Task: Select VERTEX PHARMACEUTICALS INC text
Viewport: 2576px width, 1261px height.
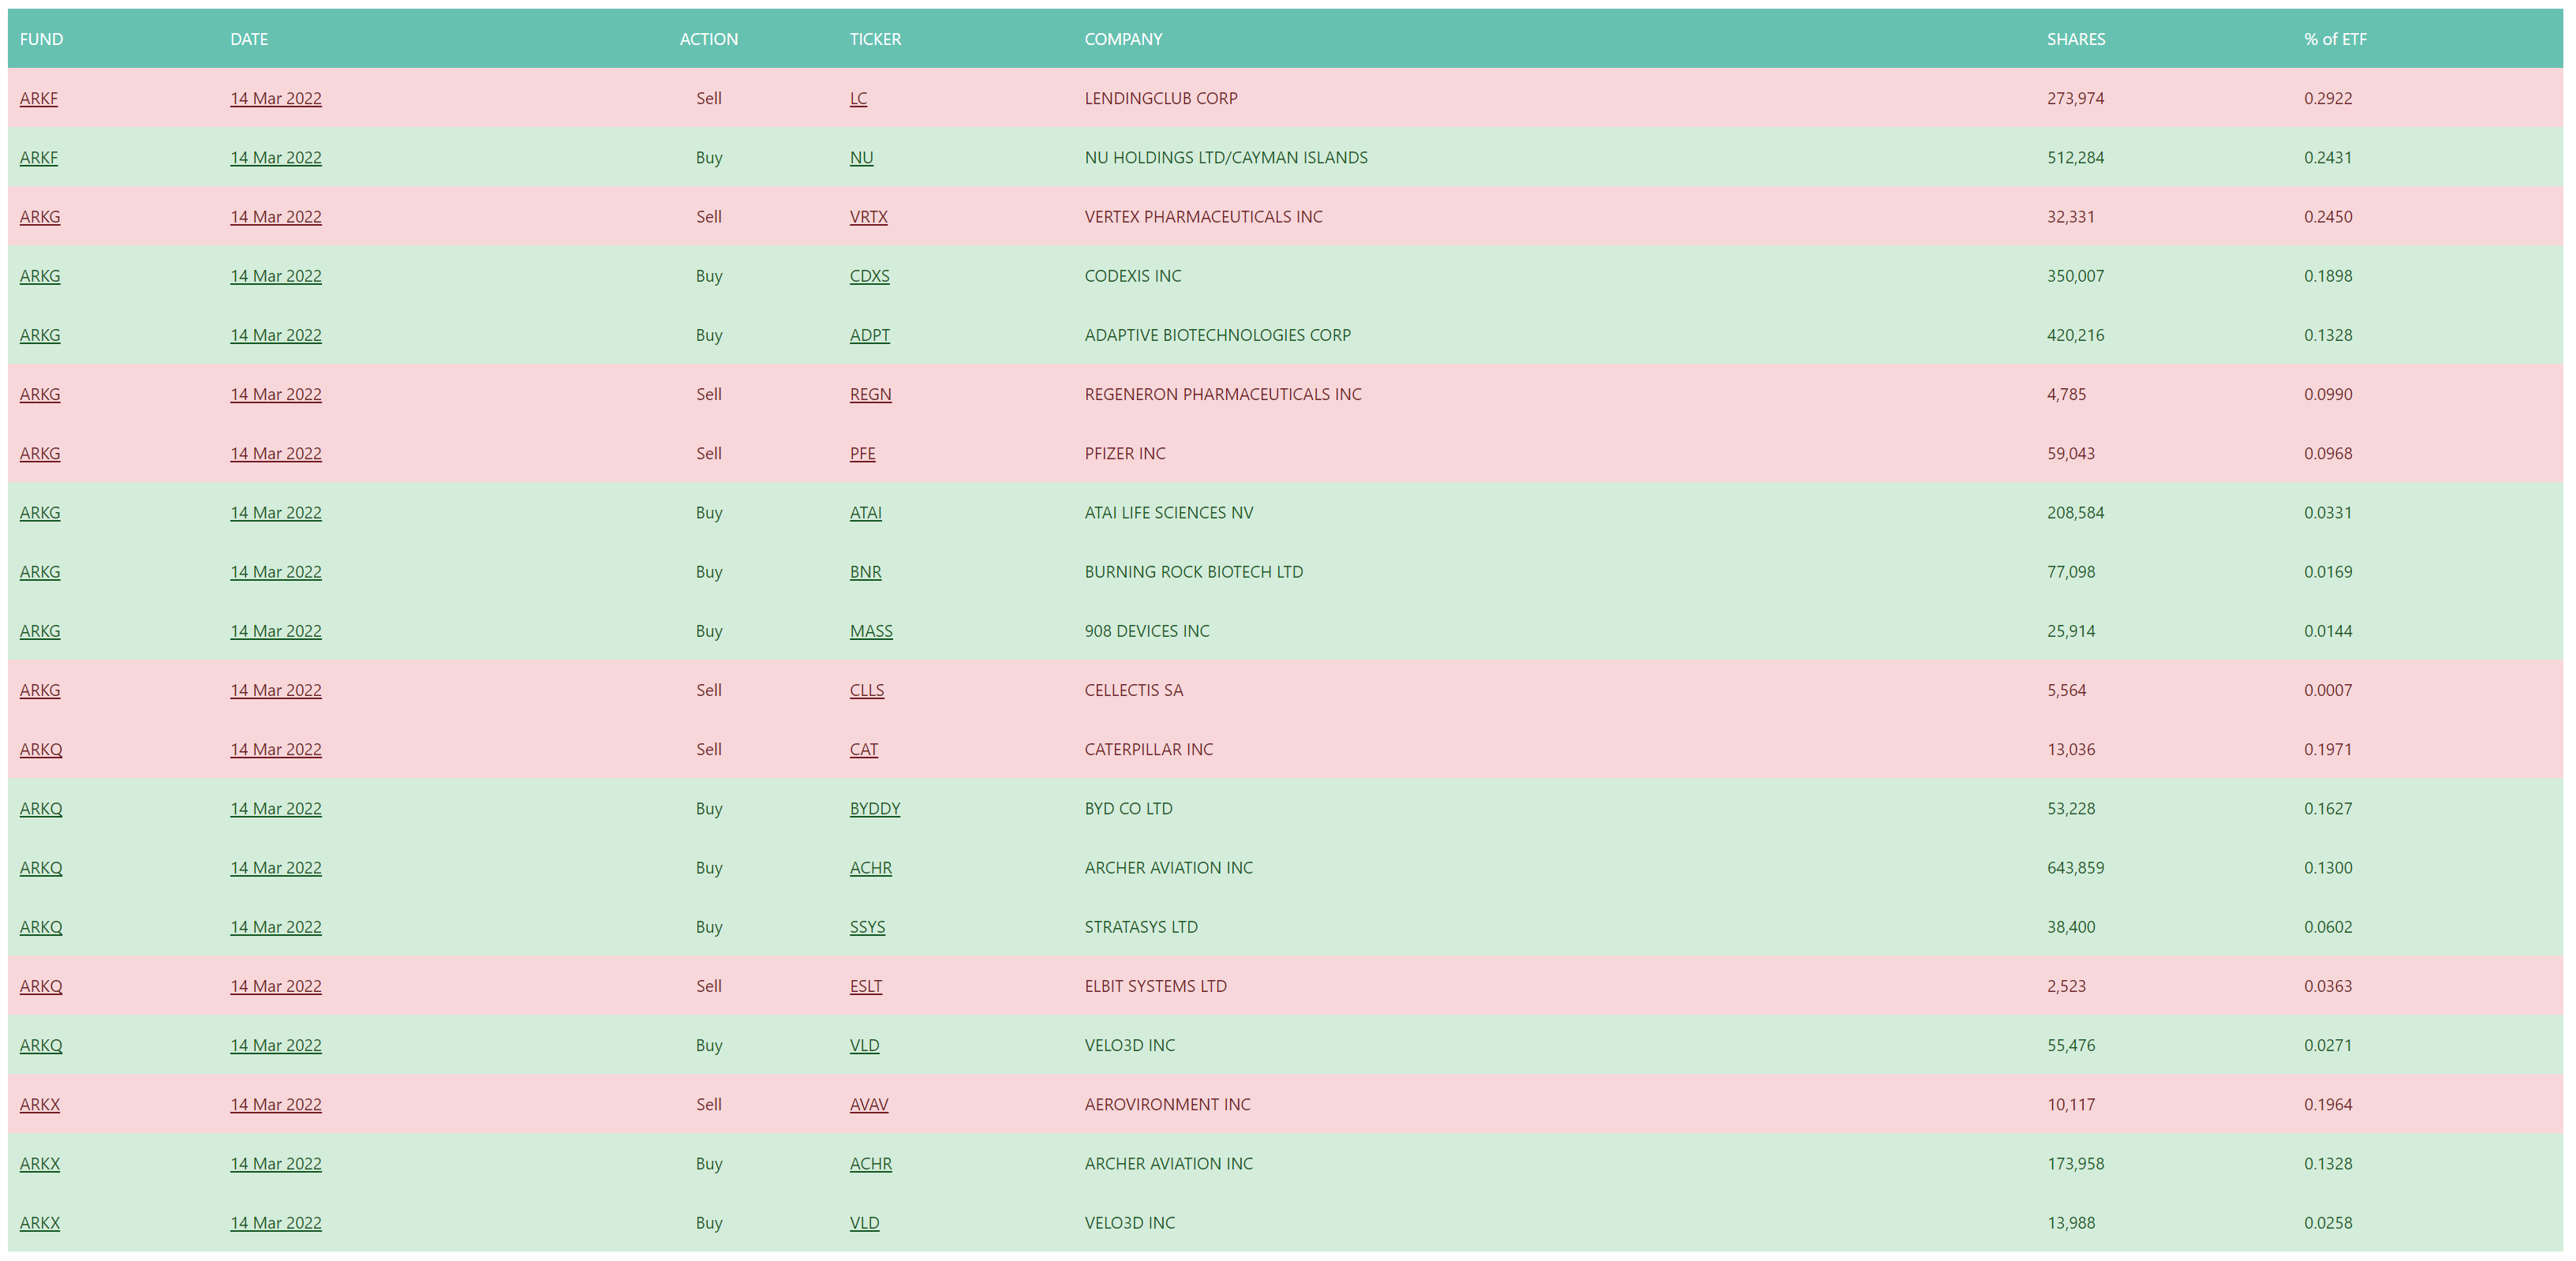Action: tap(1203, 216)
